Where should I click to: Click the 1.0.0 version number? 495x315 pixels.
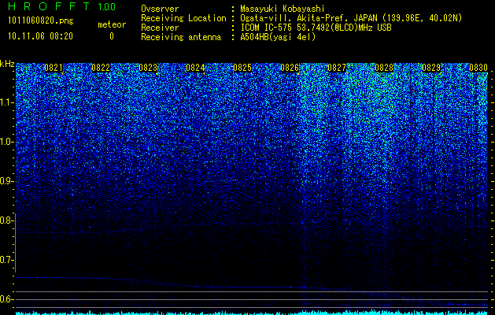[107, 6]
